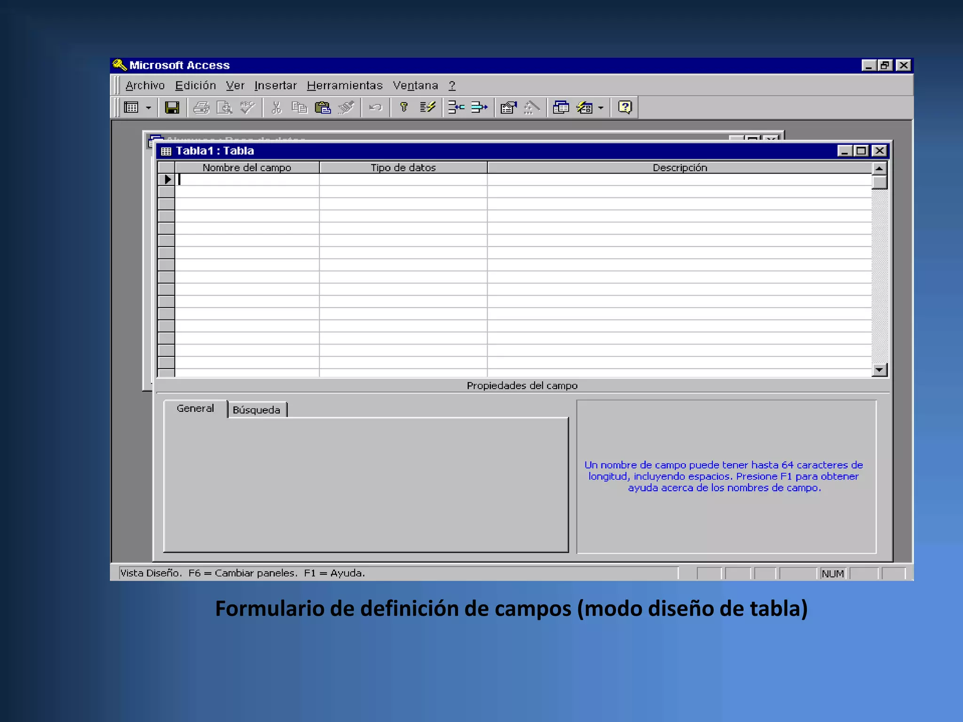Click the first Tipo de datos cell
963x722 pixels.
[403, 180]
